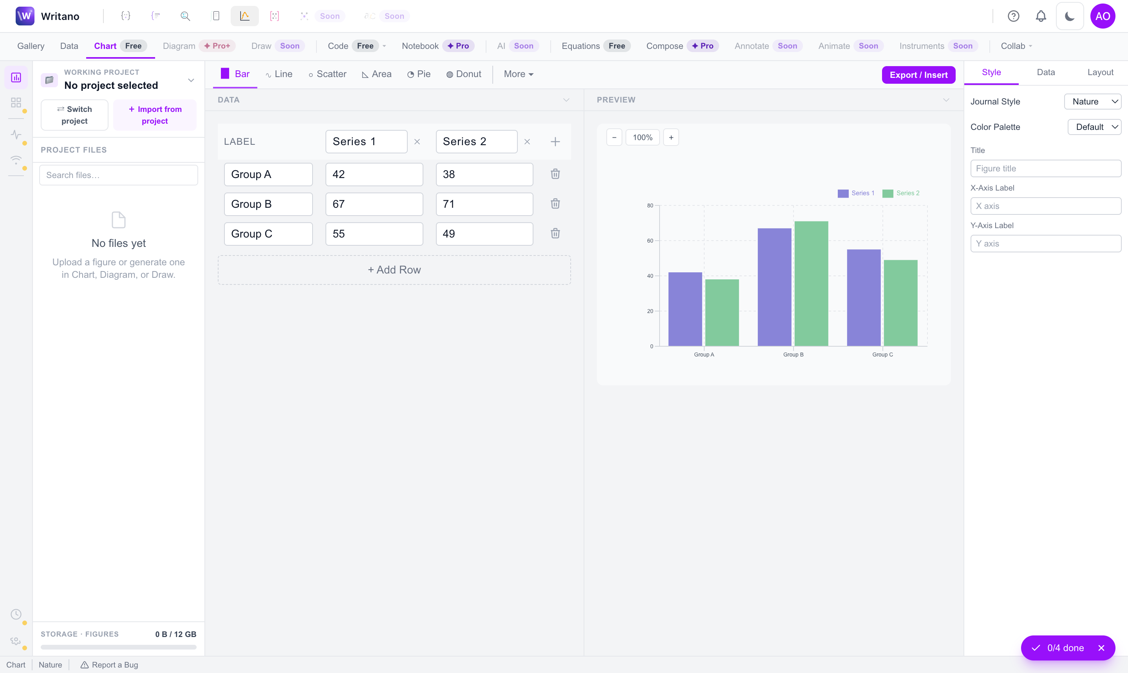This screenshot has width=1128, height=673.
Task: Toggle Series 1 legend visibility
Action: coord(856,193)
